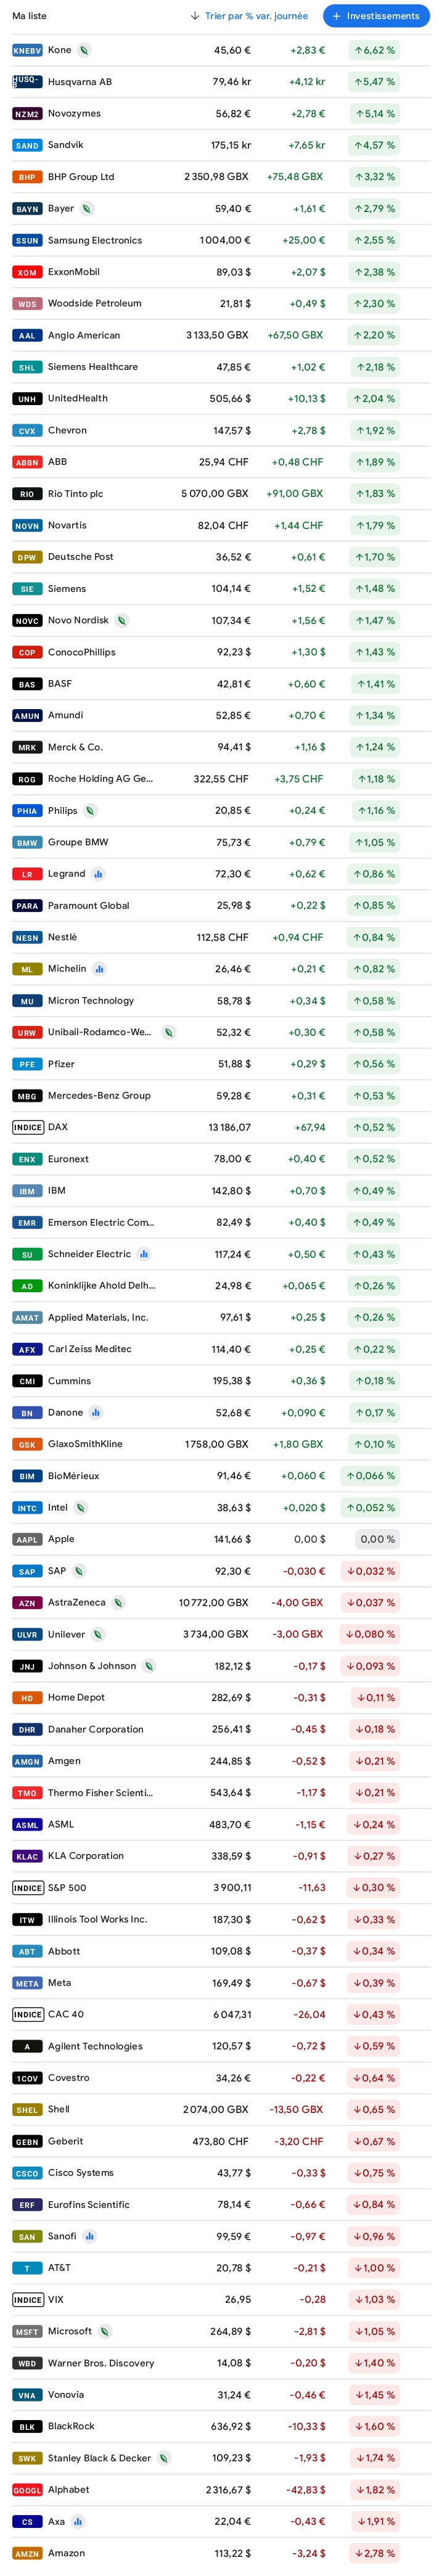Click the 2,78 % decline chip for Amazon

374,2553
